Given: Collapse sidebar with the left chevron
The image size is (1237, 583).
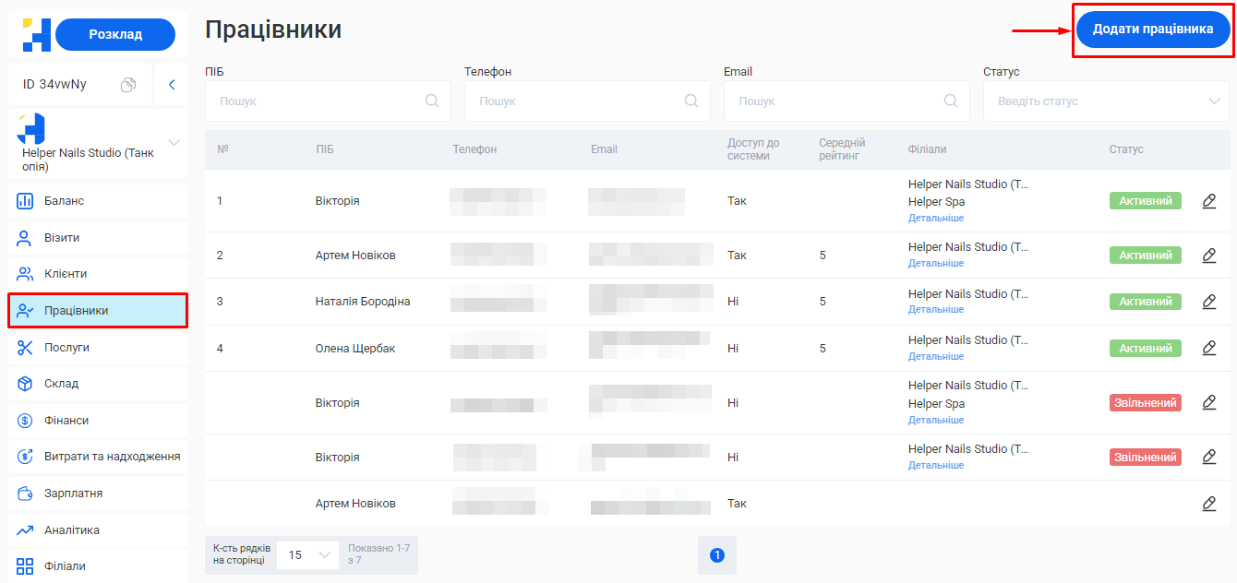Looking at the screenshot, I should click(172, 85).
